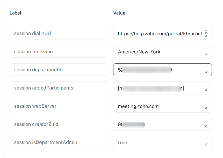Click scroll arrows in dialinUrl value field
This screenshot has height=158, width=223.
(x=206, y=32)
